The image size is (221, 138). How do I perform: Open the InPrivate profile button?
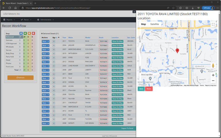click(208, 8)
